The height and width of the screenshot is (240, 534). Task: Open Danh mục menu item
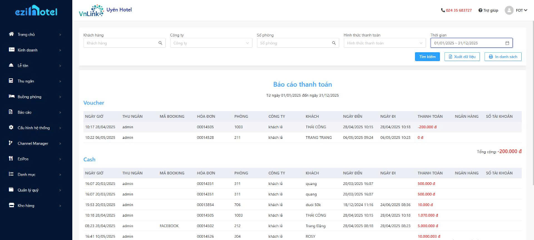[x=36, y=174]
